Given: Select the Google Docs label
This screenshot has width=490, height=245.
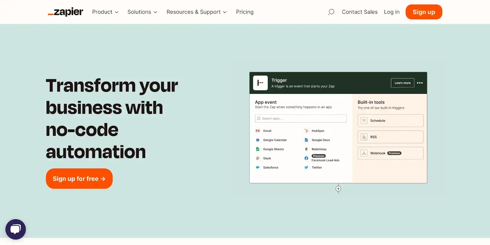Looking at the screenshot, I should coord(321,140).
